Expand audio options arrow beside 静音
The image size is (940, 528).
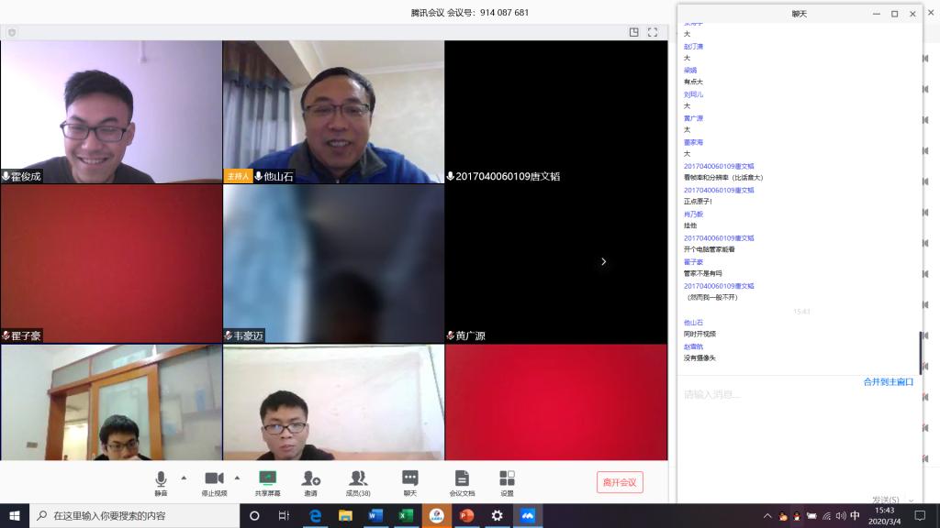184,478
